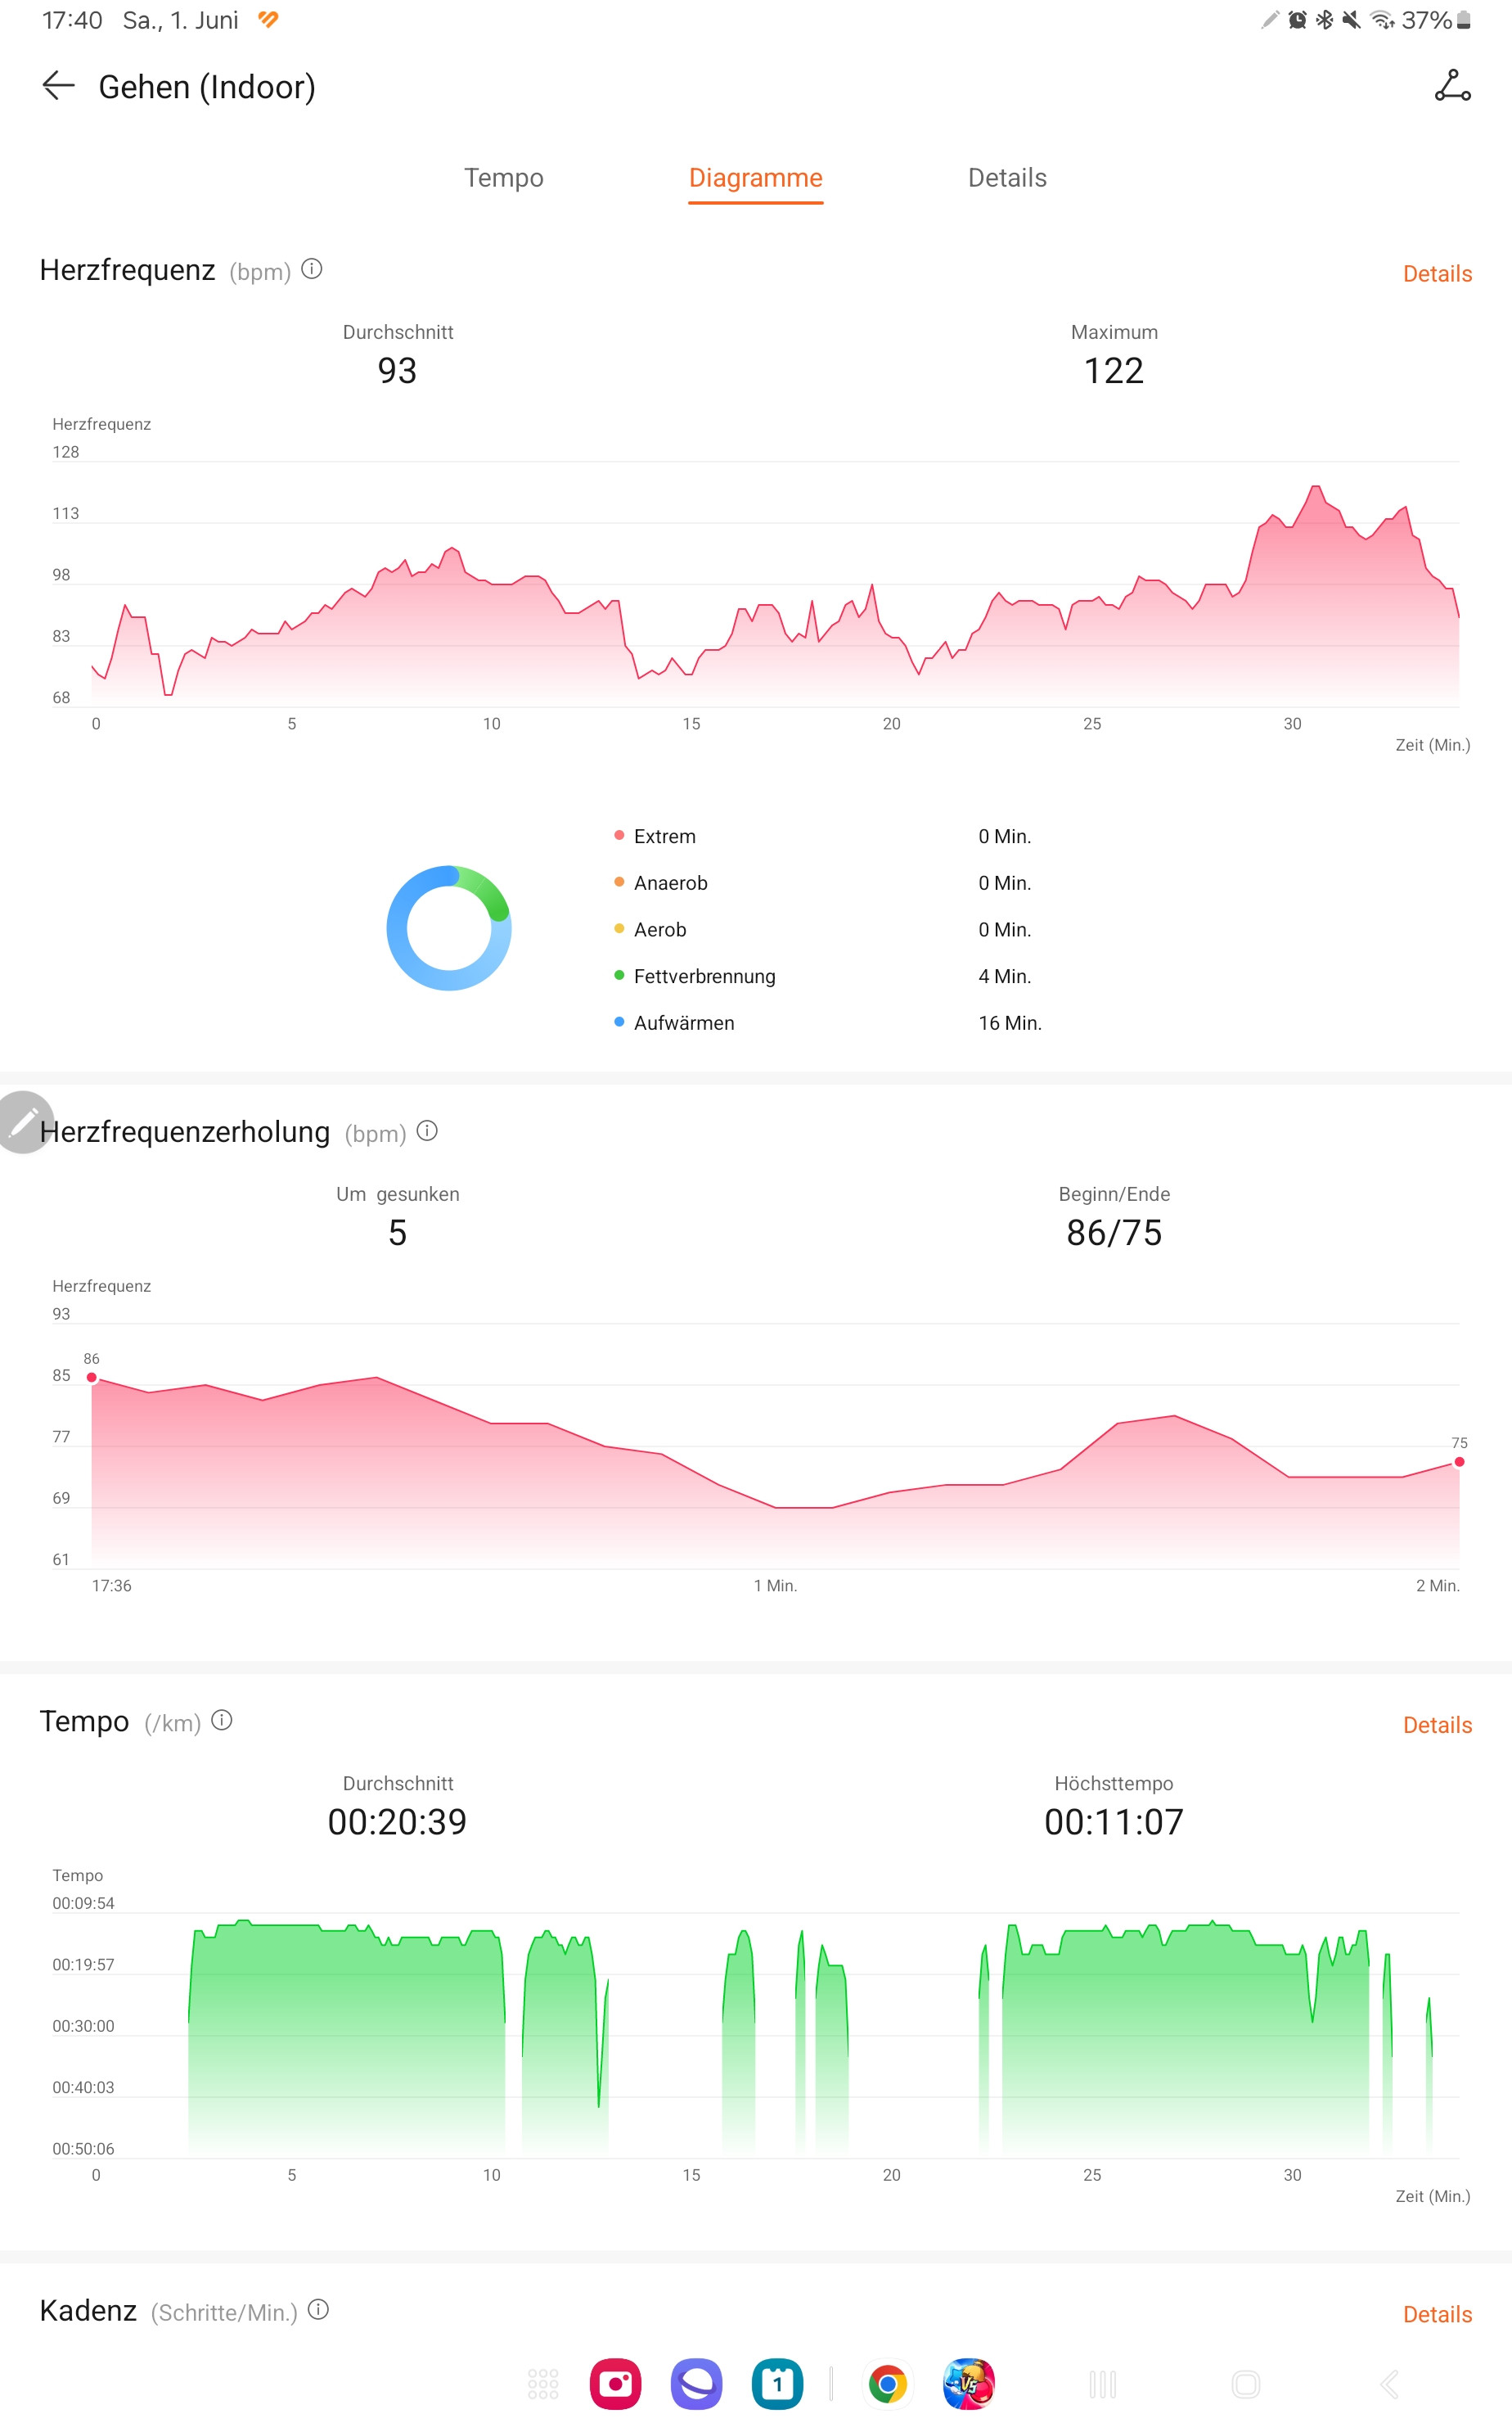1512x2423 pixels.
Task: Select the Anaerob zone legend entry
Action: 661,882
